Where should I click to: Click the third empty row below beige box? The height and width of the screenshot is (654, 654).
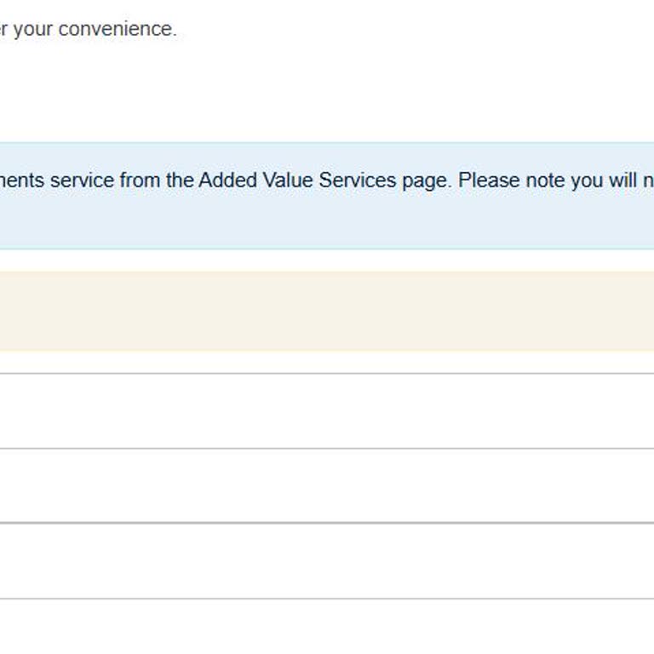(x=327, y=560)
